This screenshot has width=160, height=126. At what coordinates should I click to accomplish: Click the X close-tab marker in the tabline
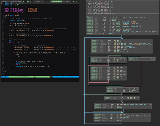[x=50, y=1]
